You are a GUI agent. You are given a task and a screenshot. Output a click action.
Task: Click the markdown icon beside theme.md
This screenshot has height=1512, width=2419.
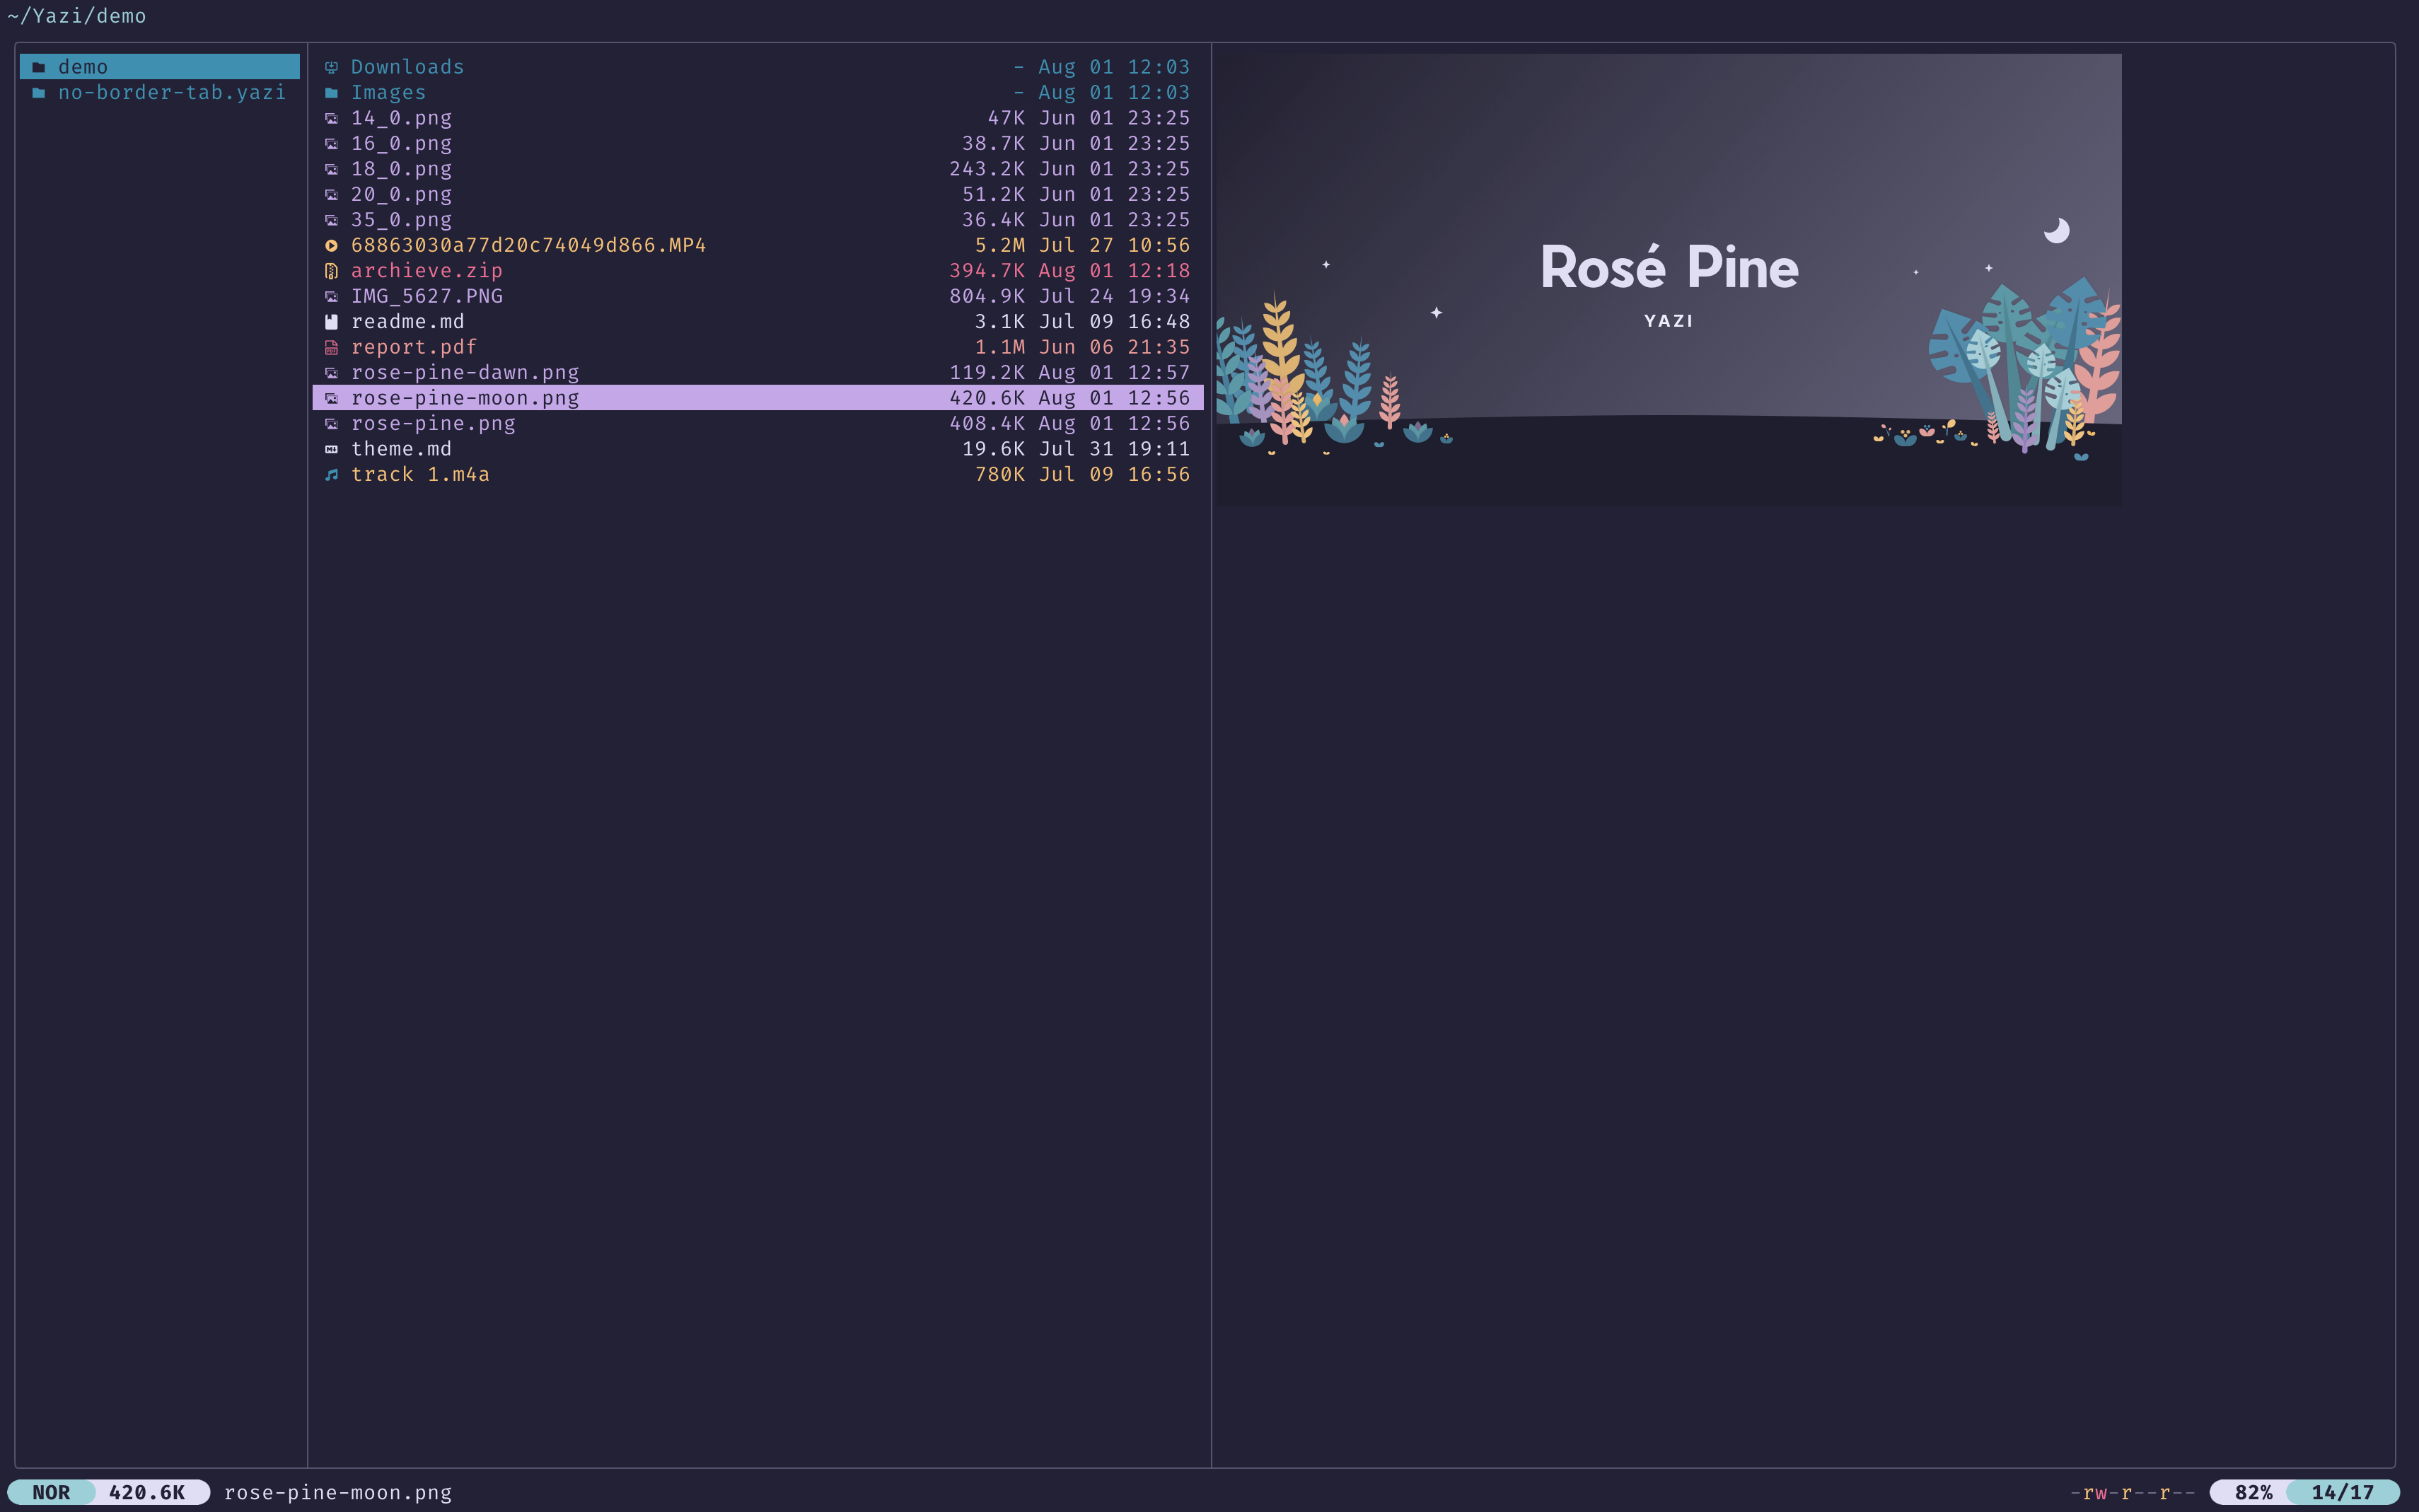[x=331, y=449]
